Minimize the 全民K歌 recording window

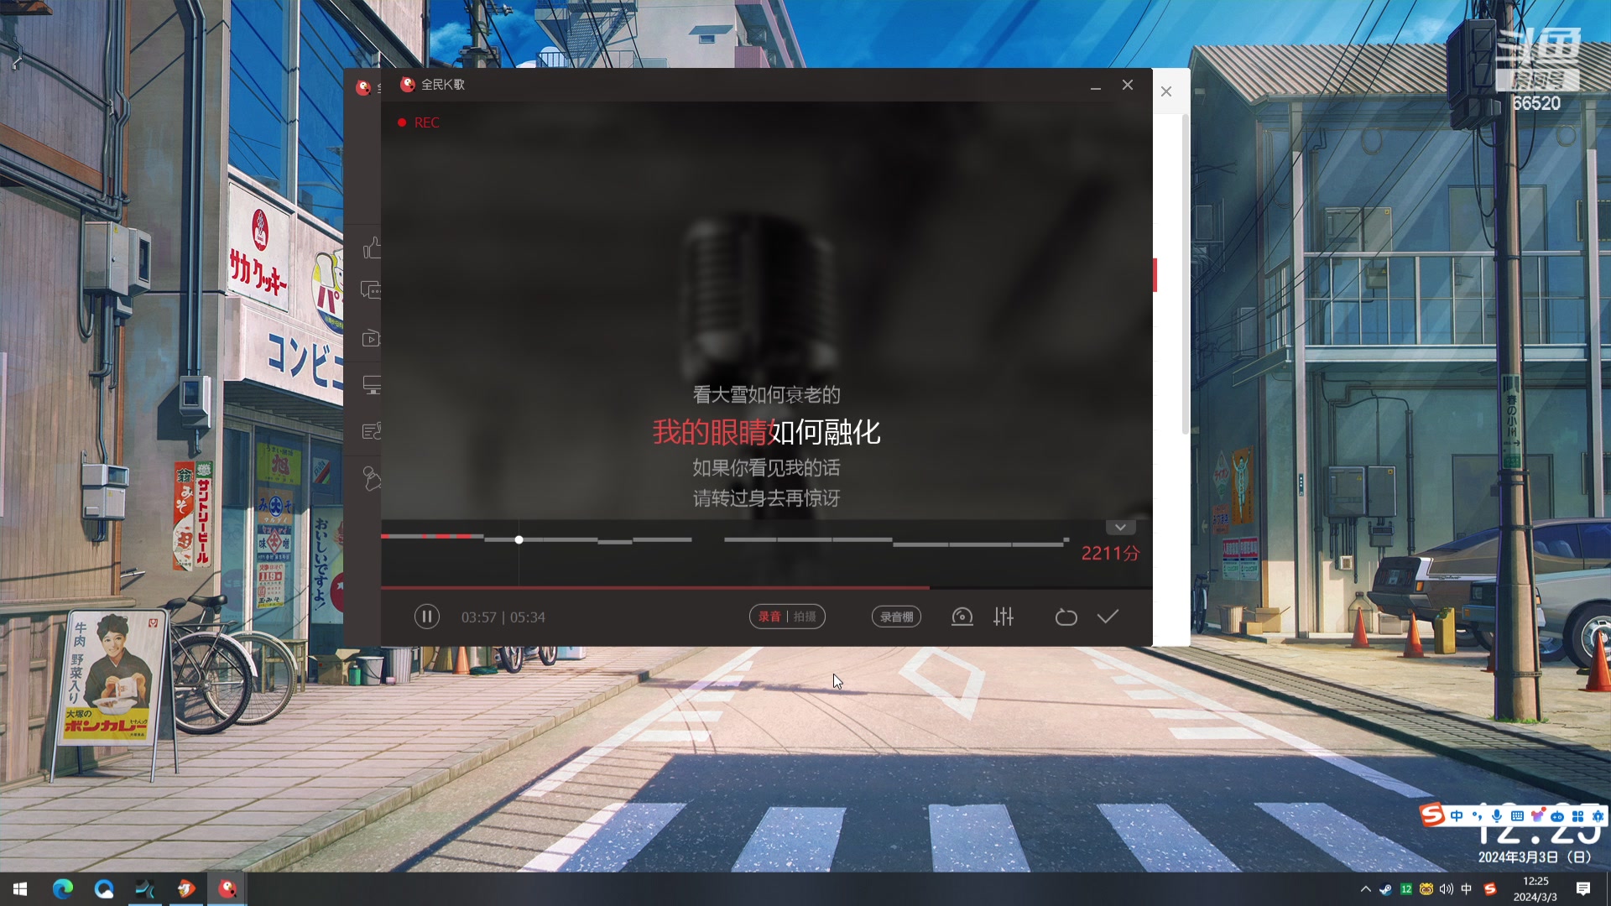[x=1096, y=86]
